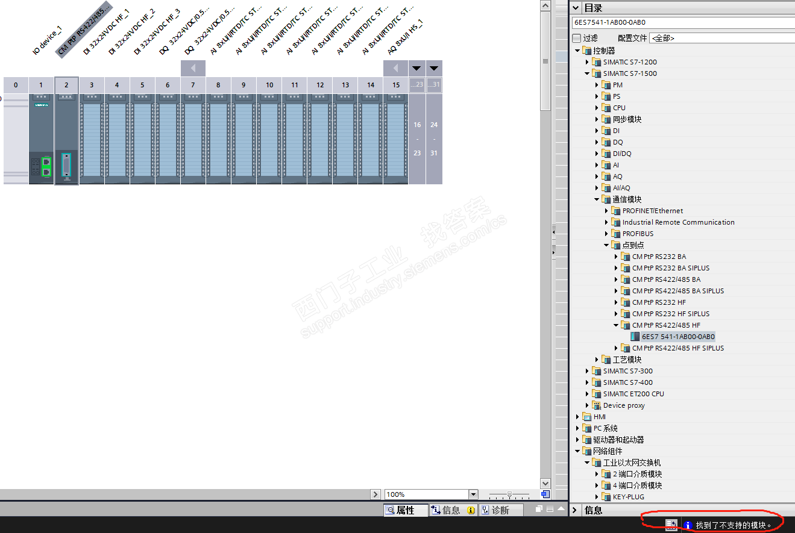Expand the inspector window upward arrow
The image size is (795, 533).
tap(561, 510)
